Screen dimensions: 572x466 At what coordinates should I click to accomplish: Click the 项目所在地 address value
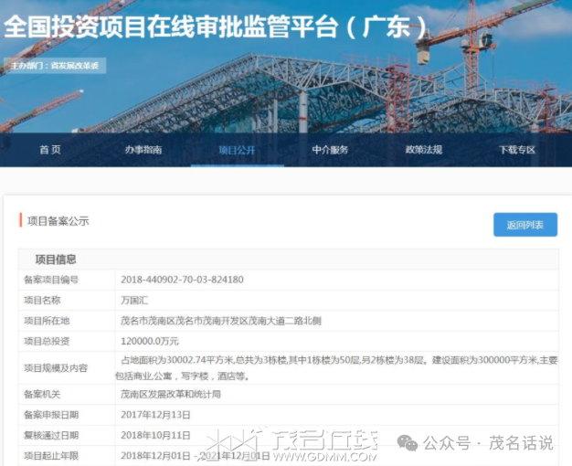click(220, 321)
